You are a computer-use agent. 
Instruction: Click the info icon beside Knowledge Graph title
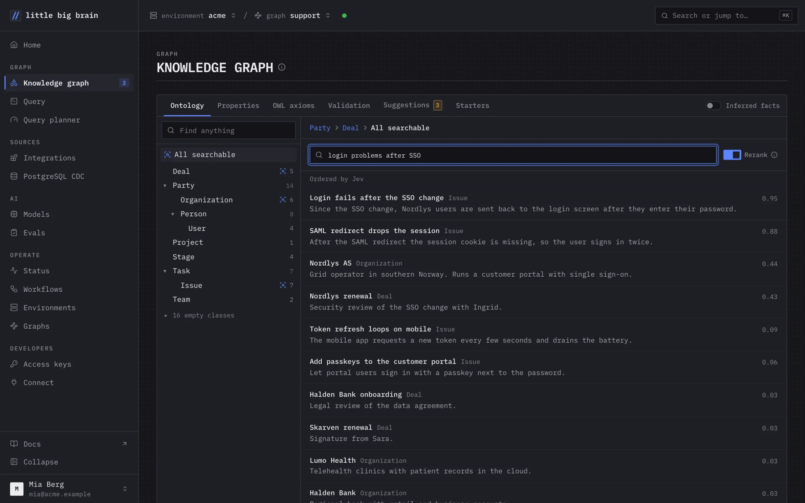click(282, 67)
